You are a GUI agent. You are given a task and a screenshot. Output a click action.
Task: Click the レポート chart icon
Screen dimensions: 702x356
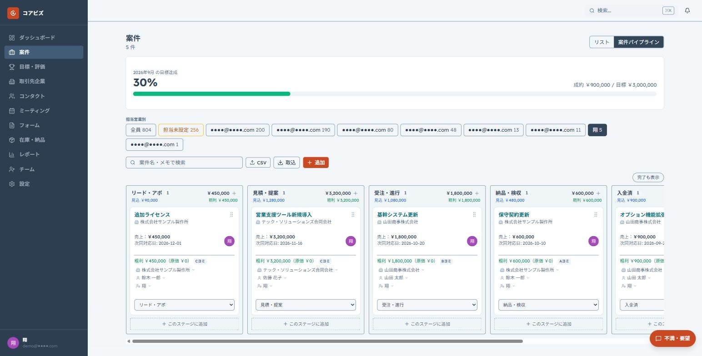click(x=12, y=154)
